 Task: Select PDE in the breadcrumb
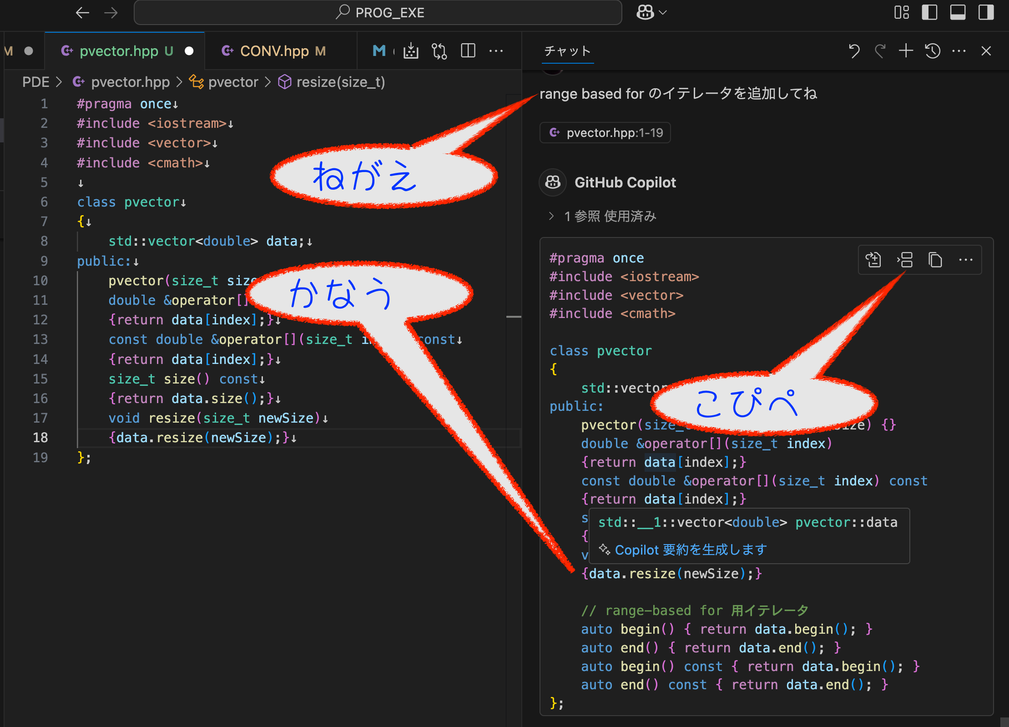point(35,82)
